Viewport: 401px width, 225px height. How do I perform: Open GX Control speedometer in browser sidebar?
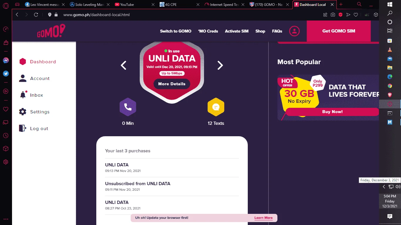6,29
